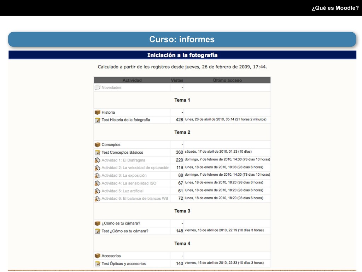Open the Conceptos resource link
Viewport: 362px width, 272px height.
[x=111, y=144]
